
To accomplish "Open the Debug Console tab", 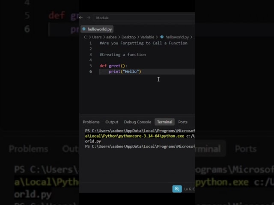I will (x=137, y=122).
